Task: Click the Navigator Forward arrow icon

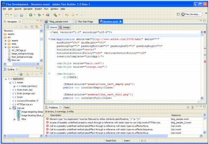Action: 21,27
